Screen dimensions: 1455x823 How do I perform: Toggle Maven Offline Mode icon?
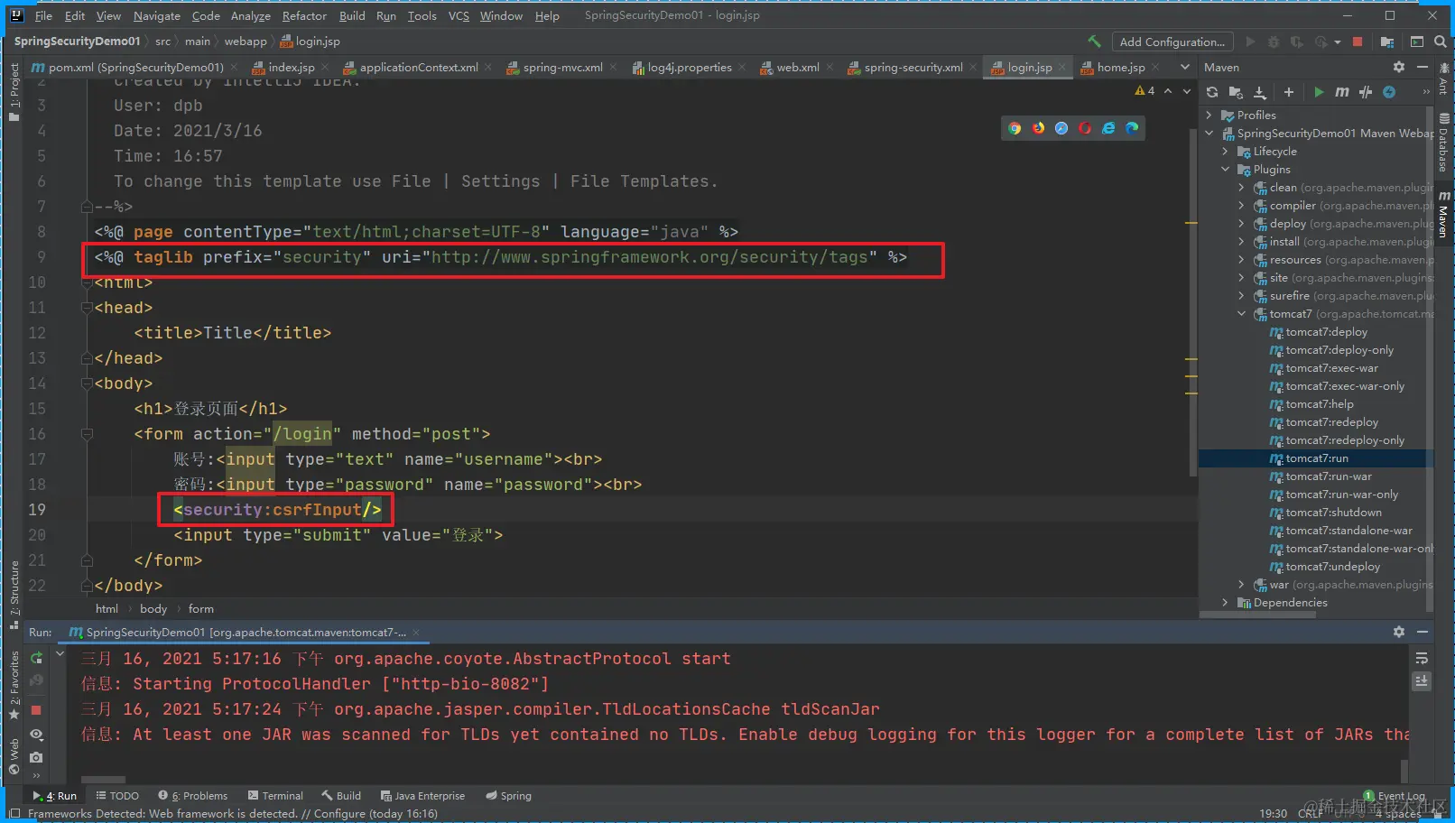(x=1389, y=92)
